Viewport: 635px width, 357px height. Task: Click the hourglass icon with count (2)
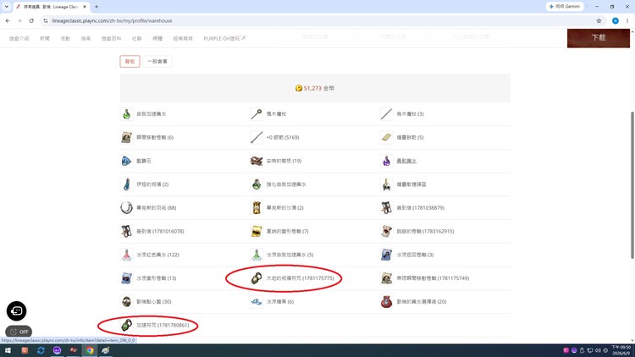coord(257,208)
